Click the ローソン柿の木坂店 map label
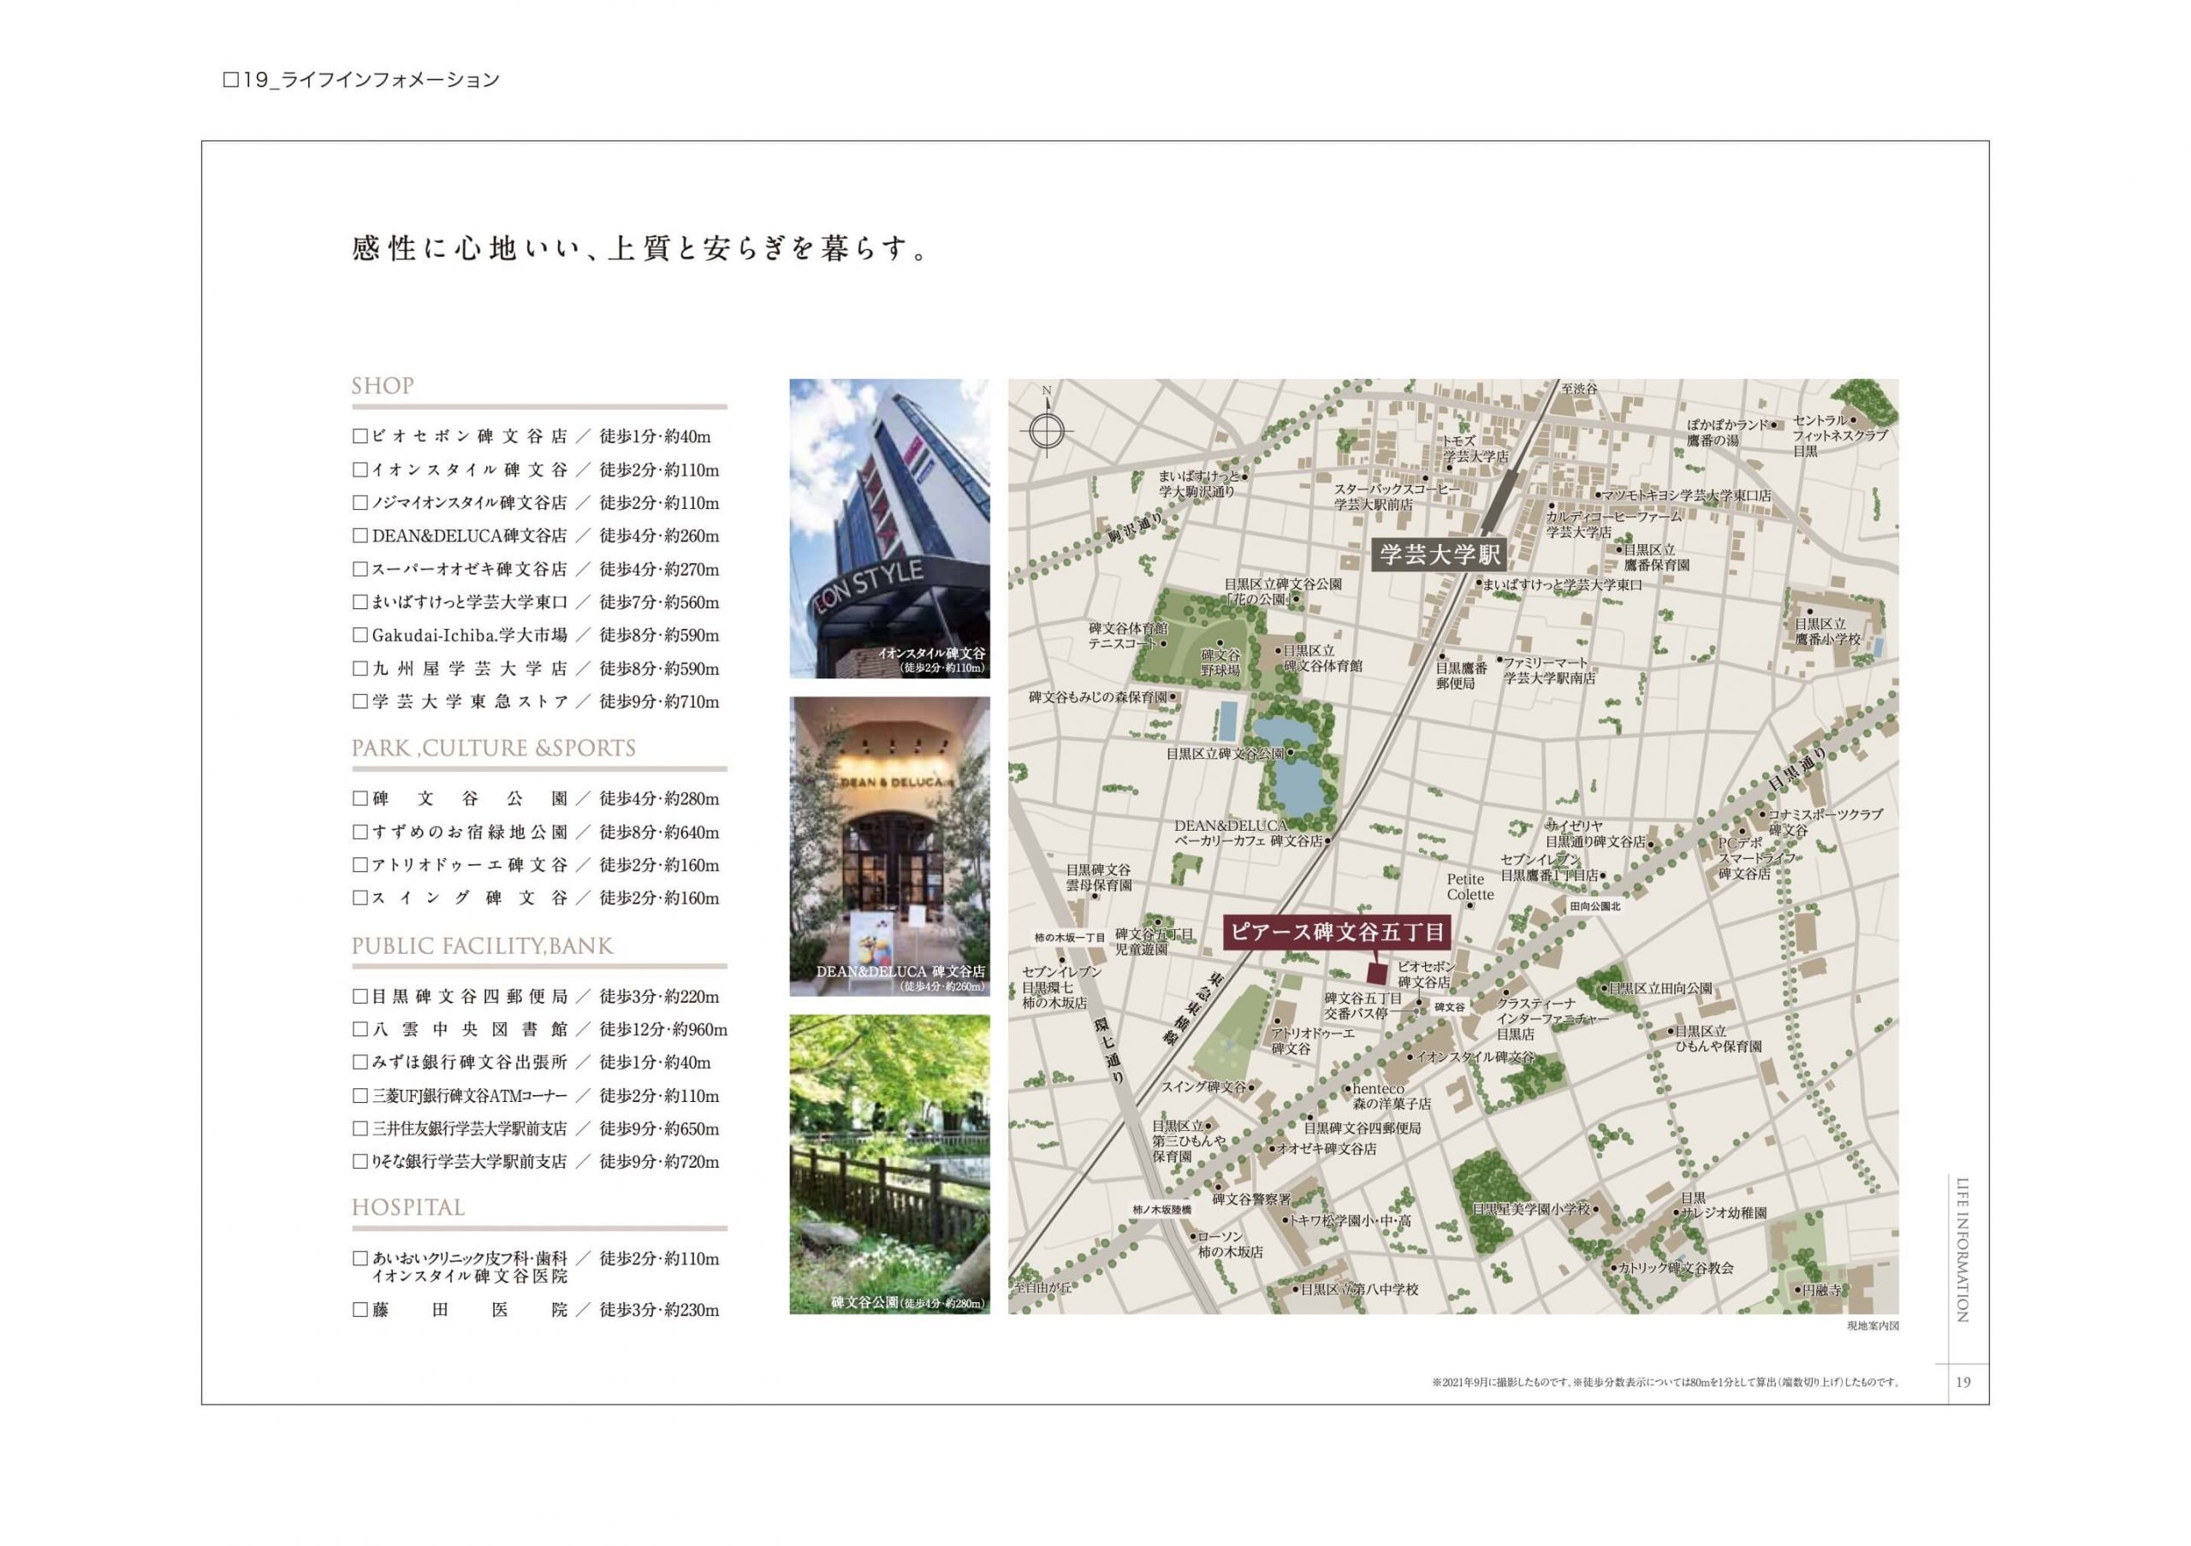Screen dimensions: 2191x1546 pos(1229,1244)
